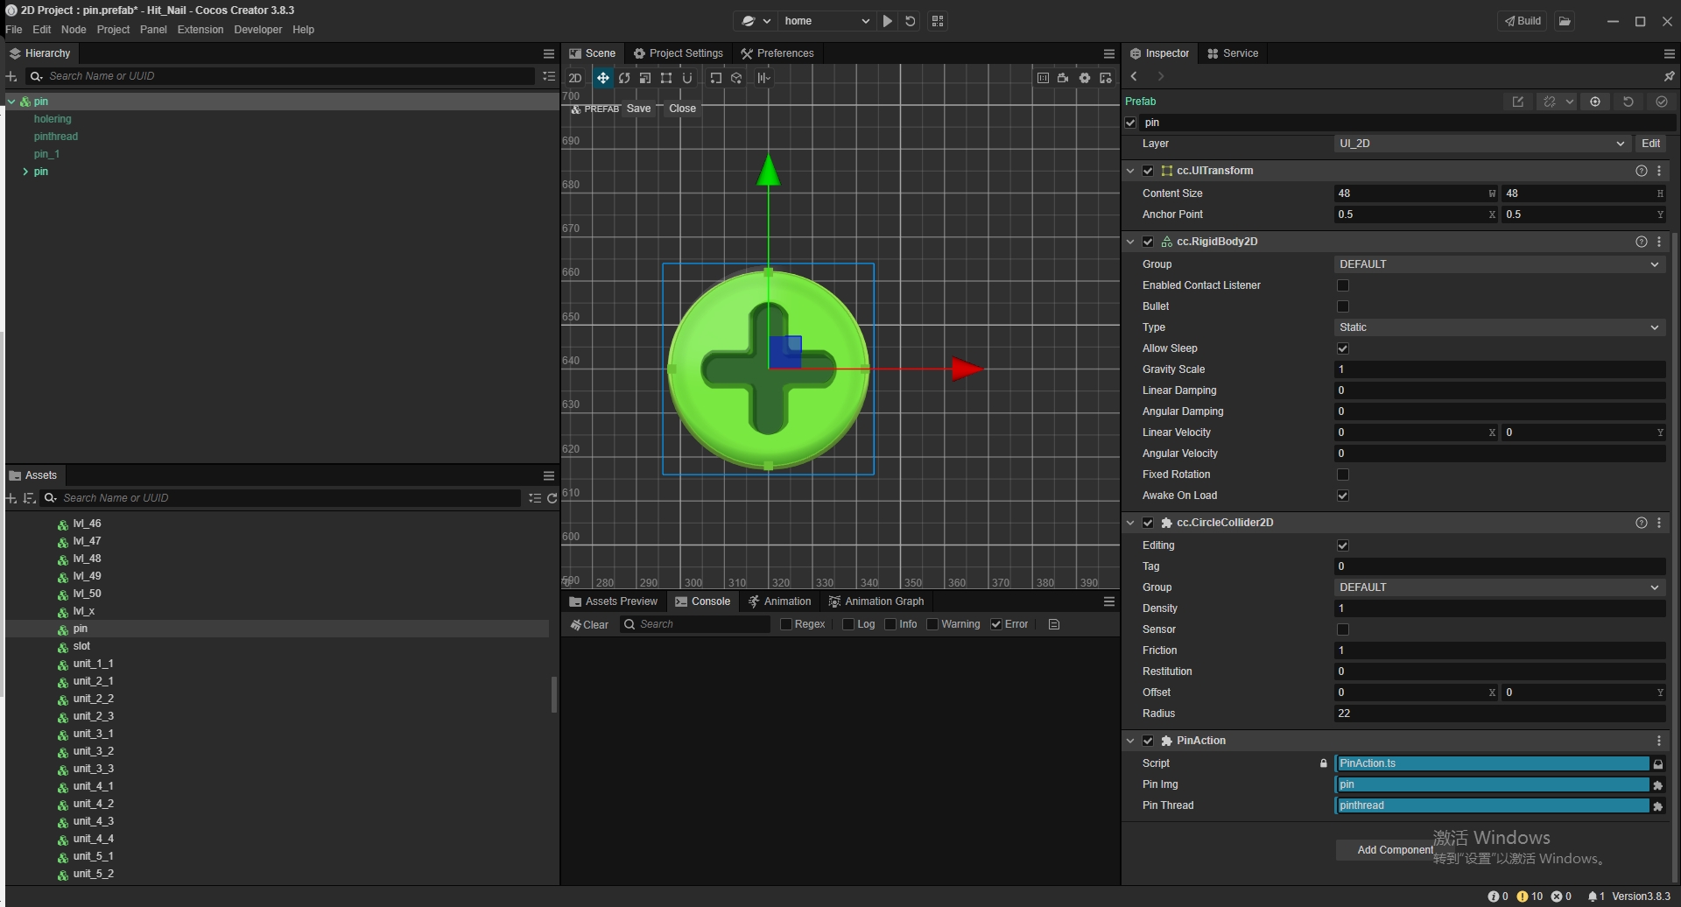1681x907 pixels.
Task: Select the Rotate tool in scene toolbar
Action: pyautogui.click(x=624, y=78)
